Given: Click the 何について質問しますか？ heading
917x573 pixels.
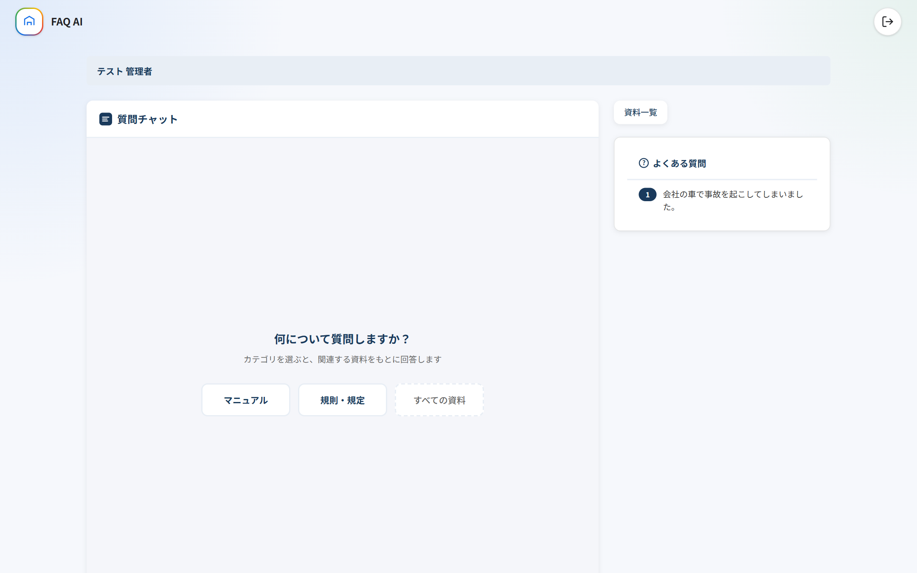Looking at the screenshot, I should click(x=342, y=339).
